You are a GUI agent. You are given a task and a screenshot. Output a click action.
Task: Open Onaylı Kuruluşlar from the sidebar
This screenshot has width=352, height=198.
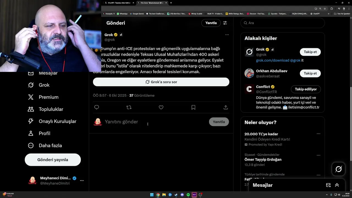click(x=52, y=121)
